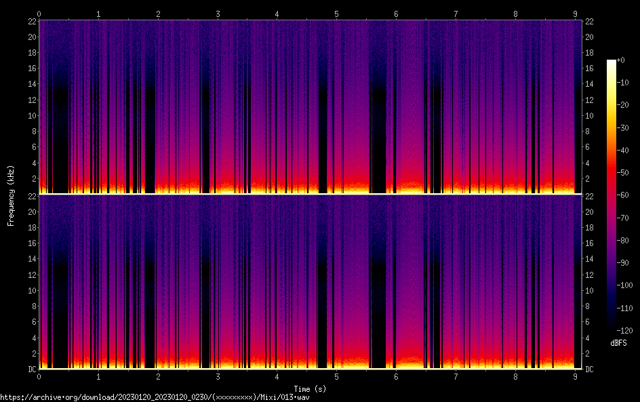
Task: Click the 10 kHz right tick of the lower channel
Action: coord(590,290)
